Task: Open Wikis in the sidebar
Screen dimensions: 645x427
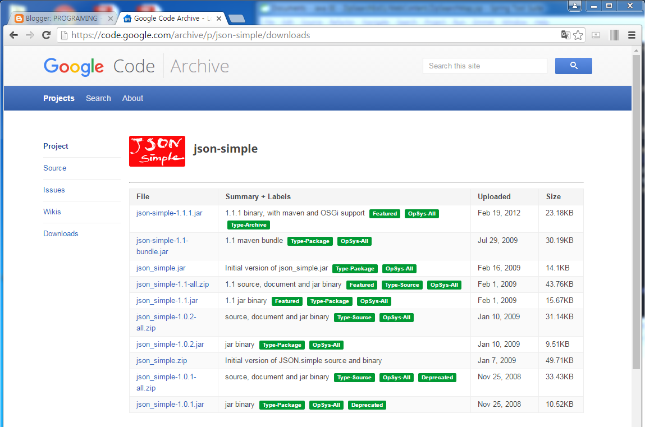Action: [52, 212]
